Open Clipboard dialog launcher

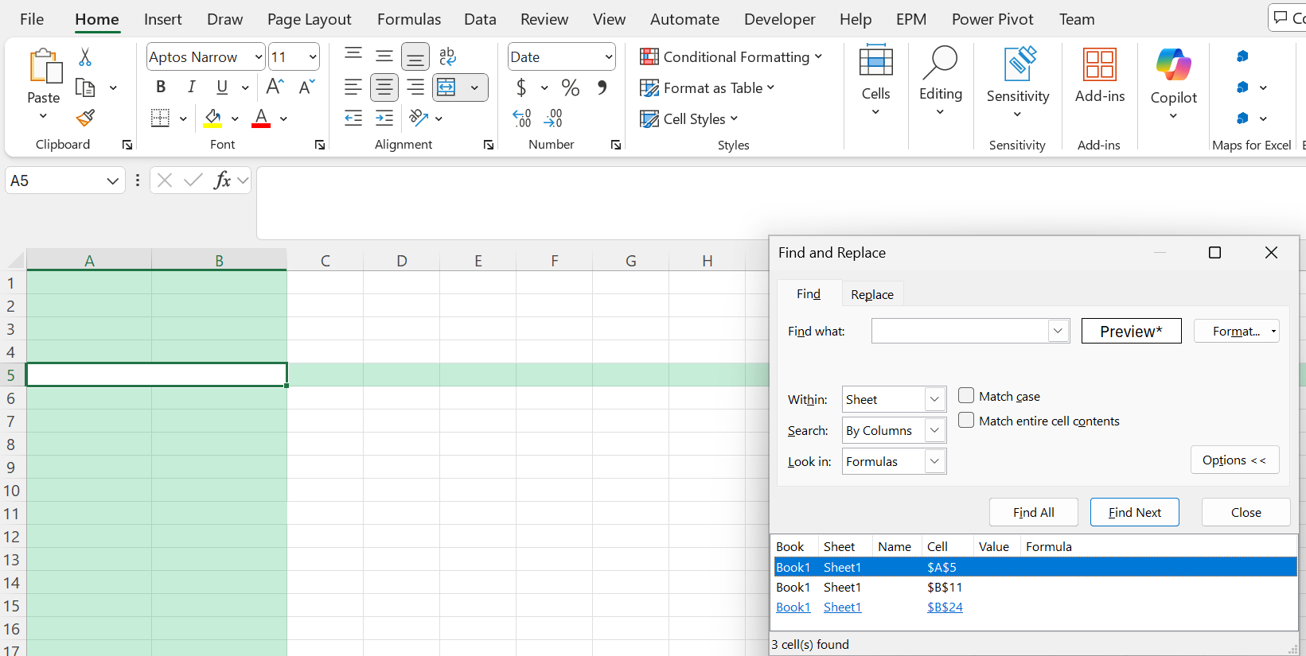(x=127, y=145)
